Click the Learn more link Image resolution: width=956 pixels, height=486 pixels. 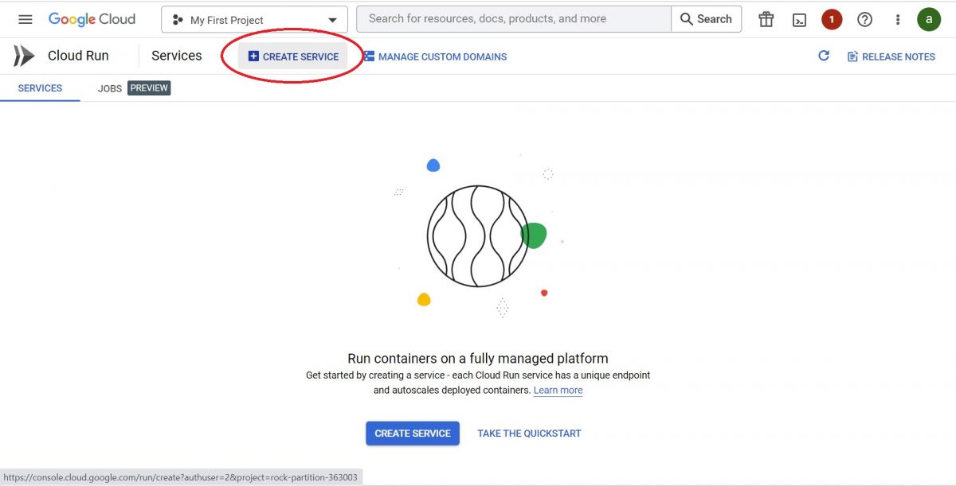(x=558, y=391)
